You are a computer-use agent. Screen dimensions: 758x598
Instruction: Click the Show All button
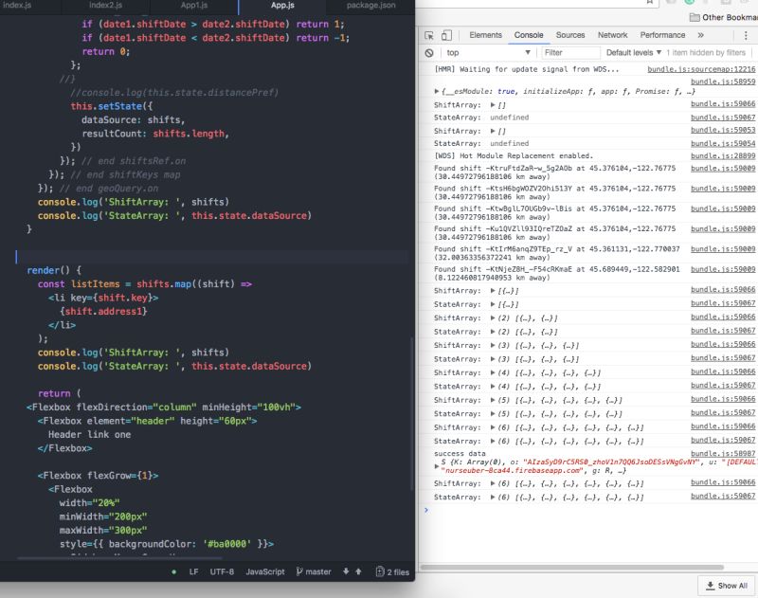click(x=726, y=585)
